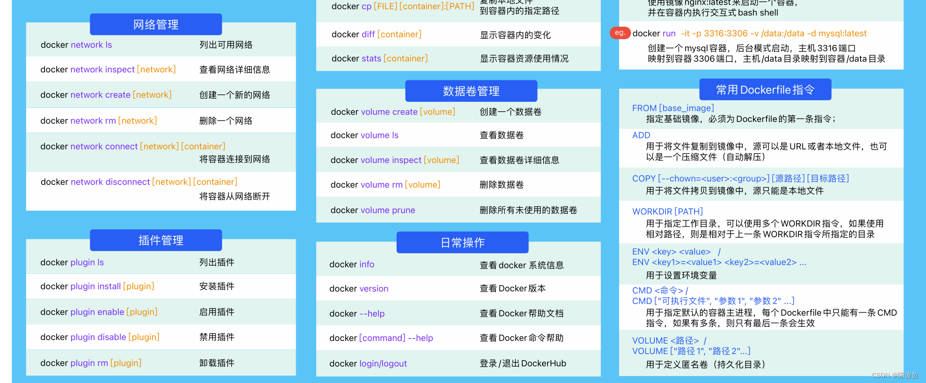Click the ENV <key1>=<value1> instruction line
926x383 pixels.
[719, 262]
